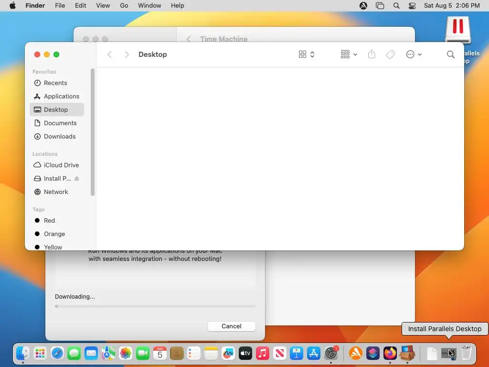489x367 pixels.
Task: Open Finder from the Dock
Action: [23, 353]
